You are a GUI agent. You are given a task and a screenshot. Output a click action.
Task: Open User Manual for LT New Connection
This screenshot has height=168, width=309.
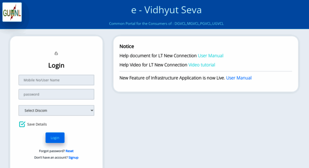tap(210, 56)
